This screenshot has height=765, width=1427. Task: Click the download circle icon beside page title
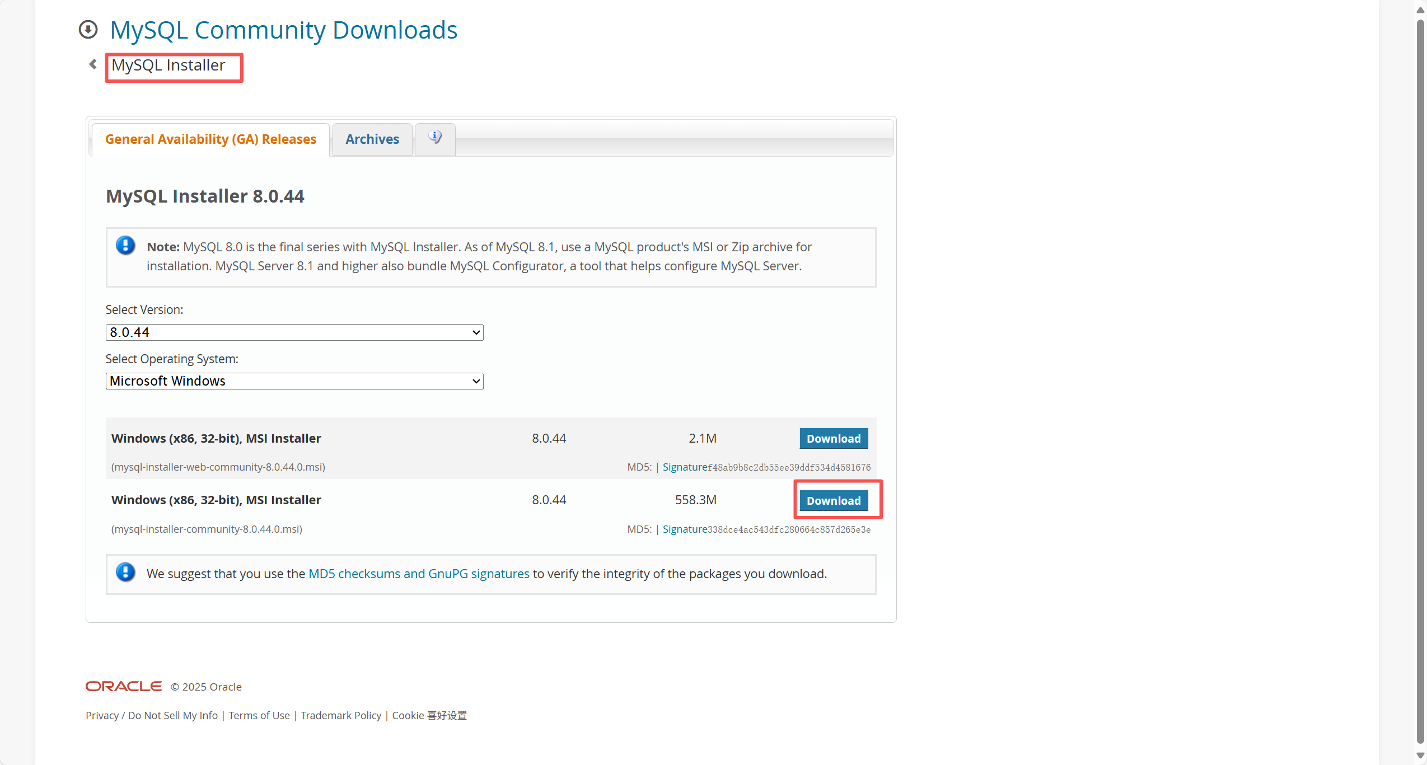coord(88,30)
